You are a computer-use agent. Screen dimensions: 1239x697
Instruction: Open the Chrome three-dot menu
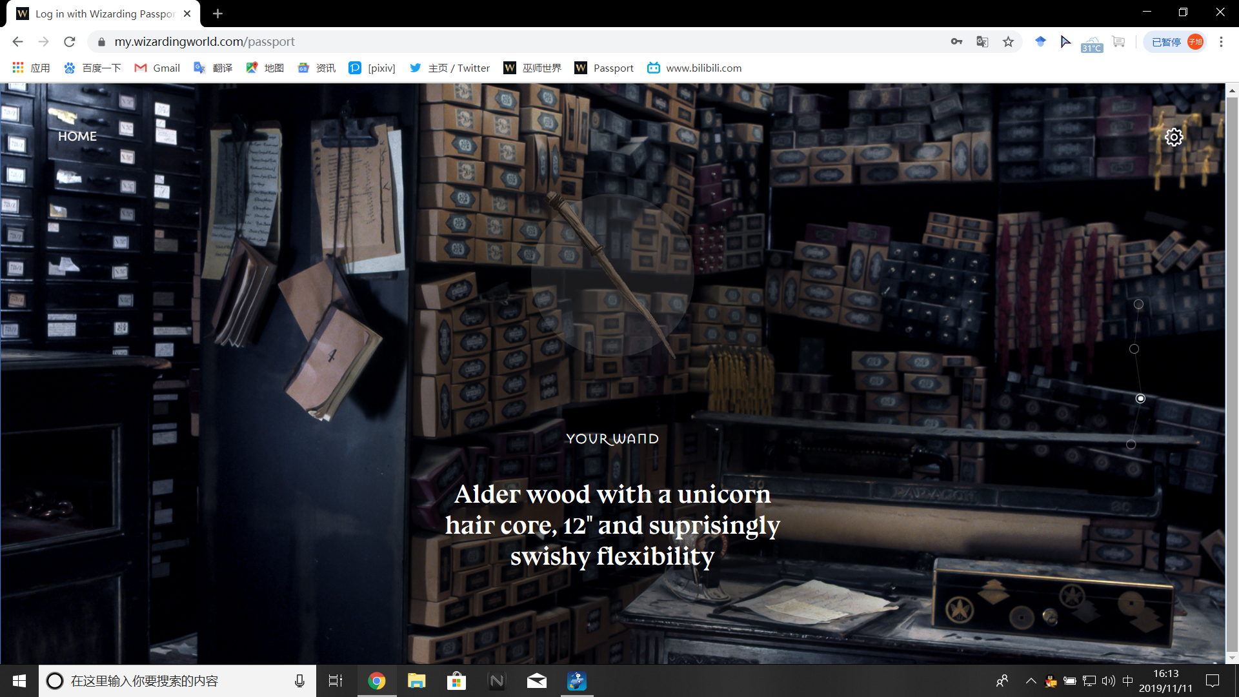click(x=1221, y=42)
